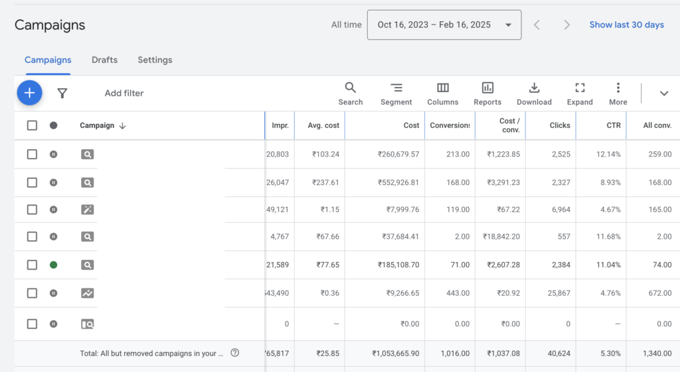Open the Columns chooser
This screenshot has width=680, height=372.
(443, 93)
